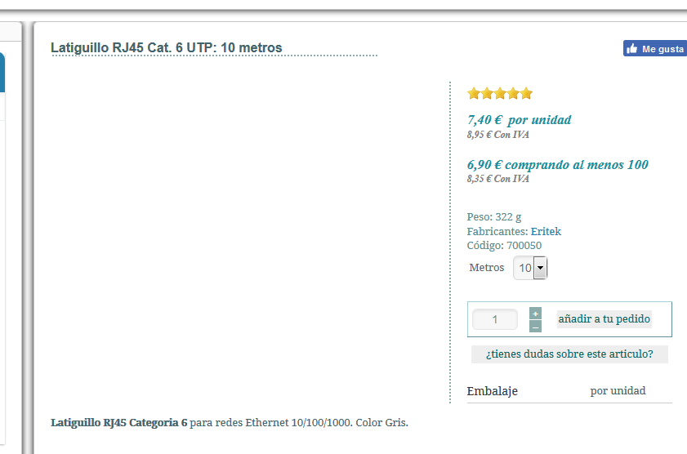The width and height of the screenshot is (687, 454).
Task: Click the Código 700050 product code
Action: 504,245
